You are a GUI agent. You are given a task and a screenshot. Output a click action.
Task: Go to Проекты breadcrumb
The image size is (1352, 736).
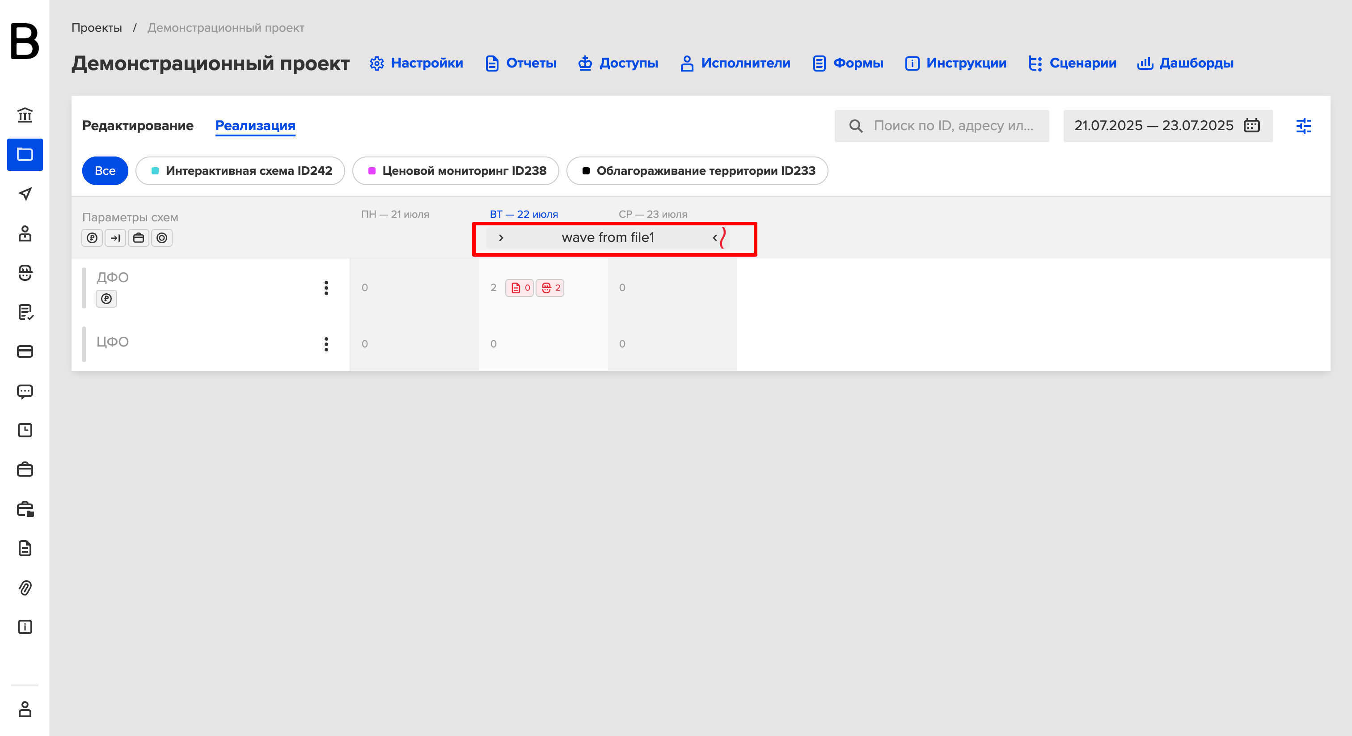point(97,28)
